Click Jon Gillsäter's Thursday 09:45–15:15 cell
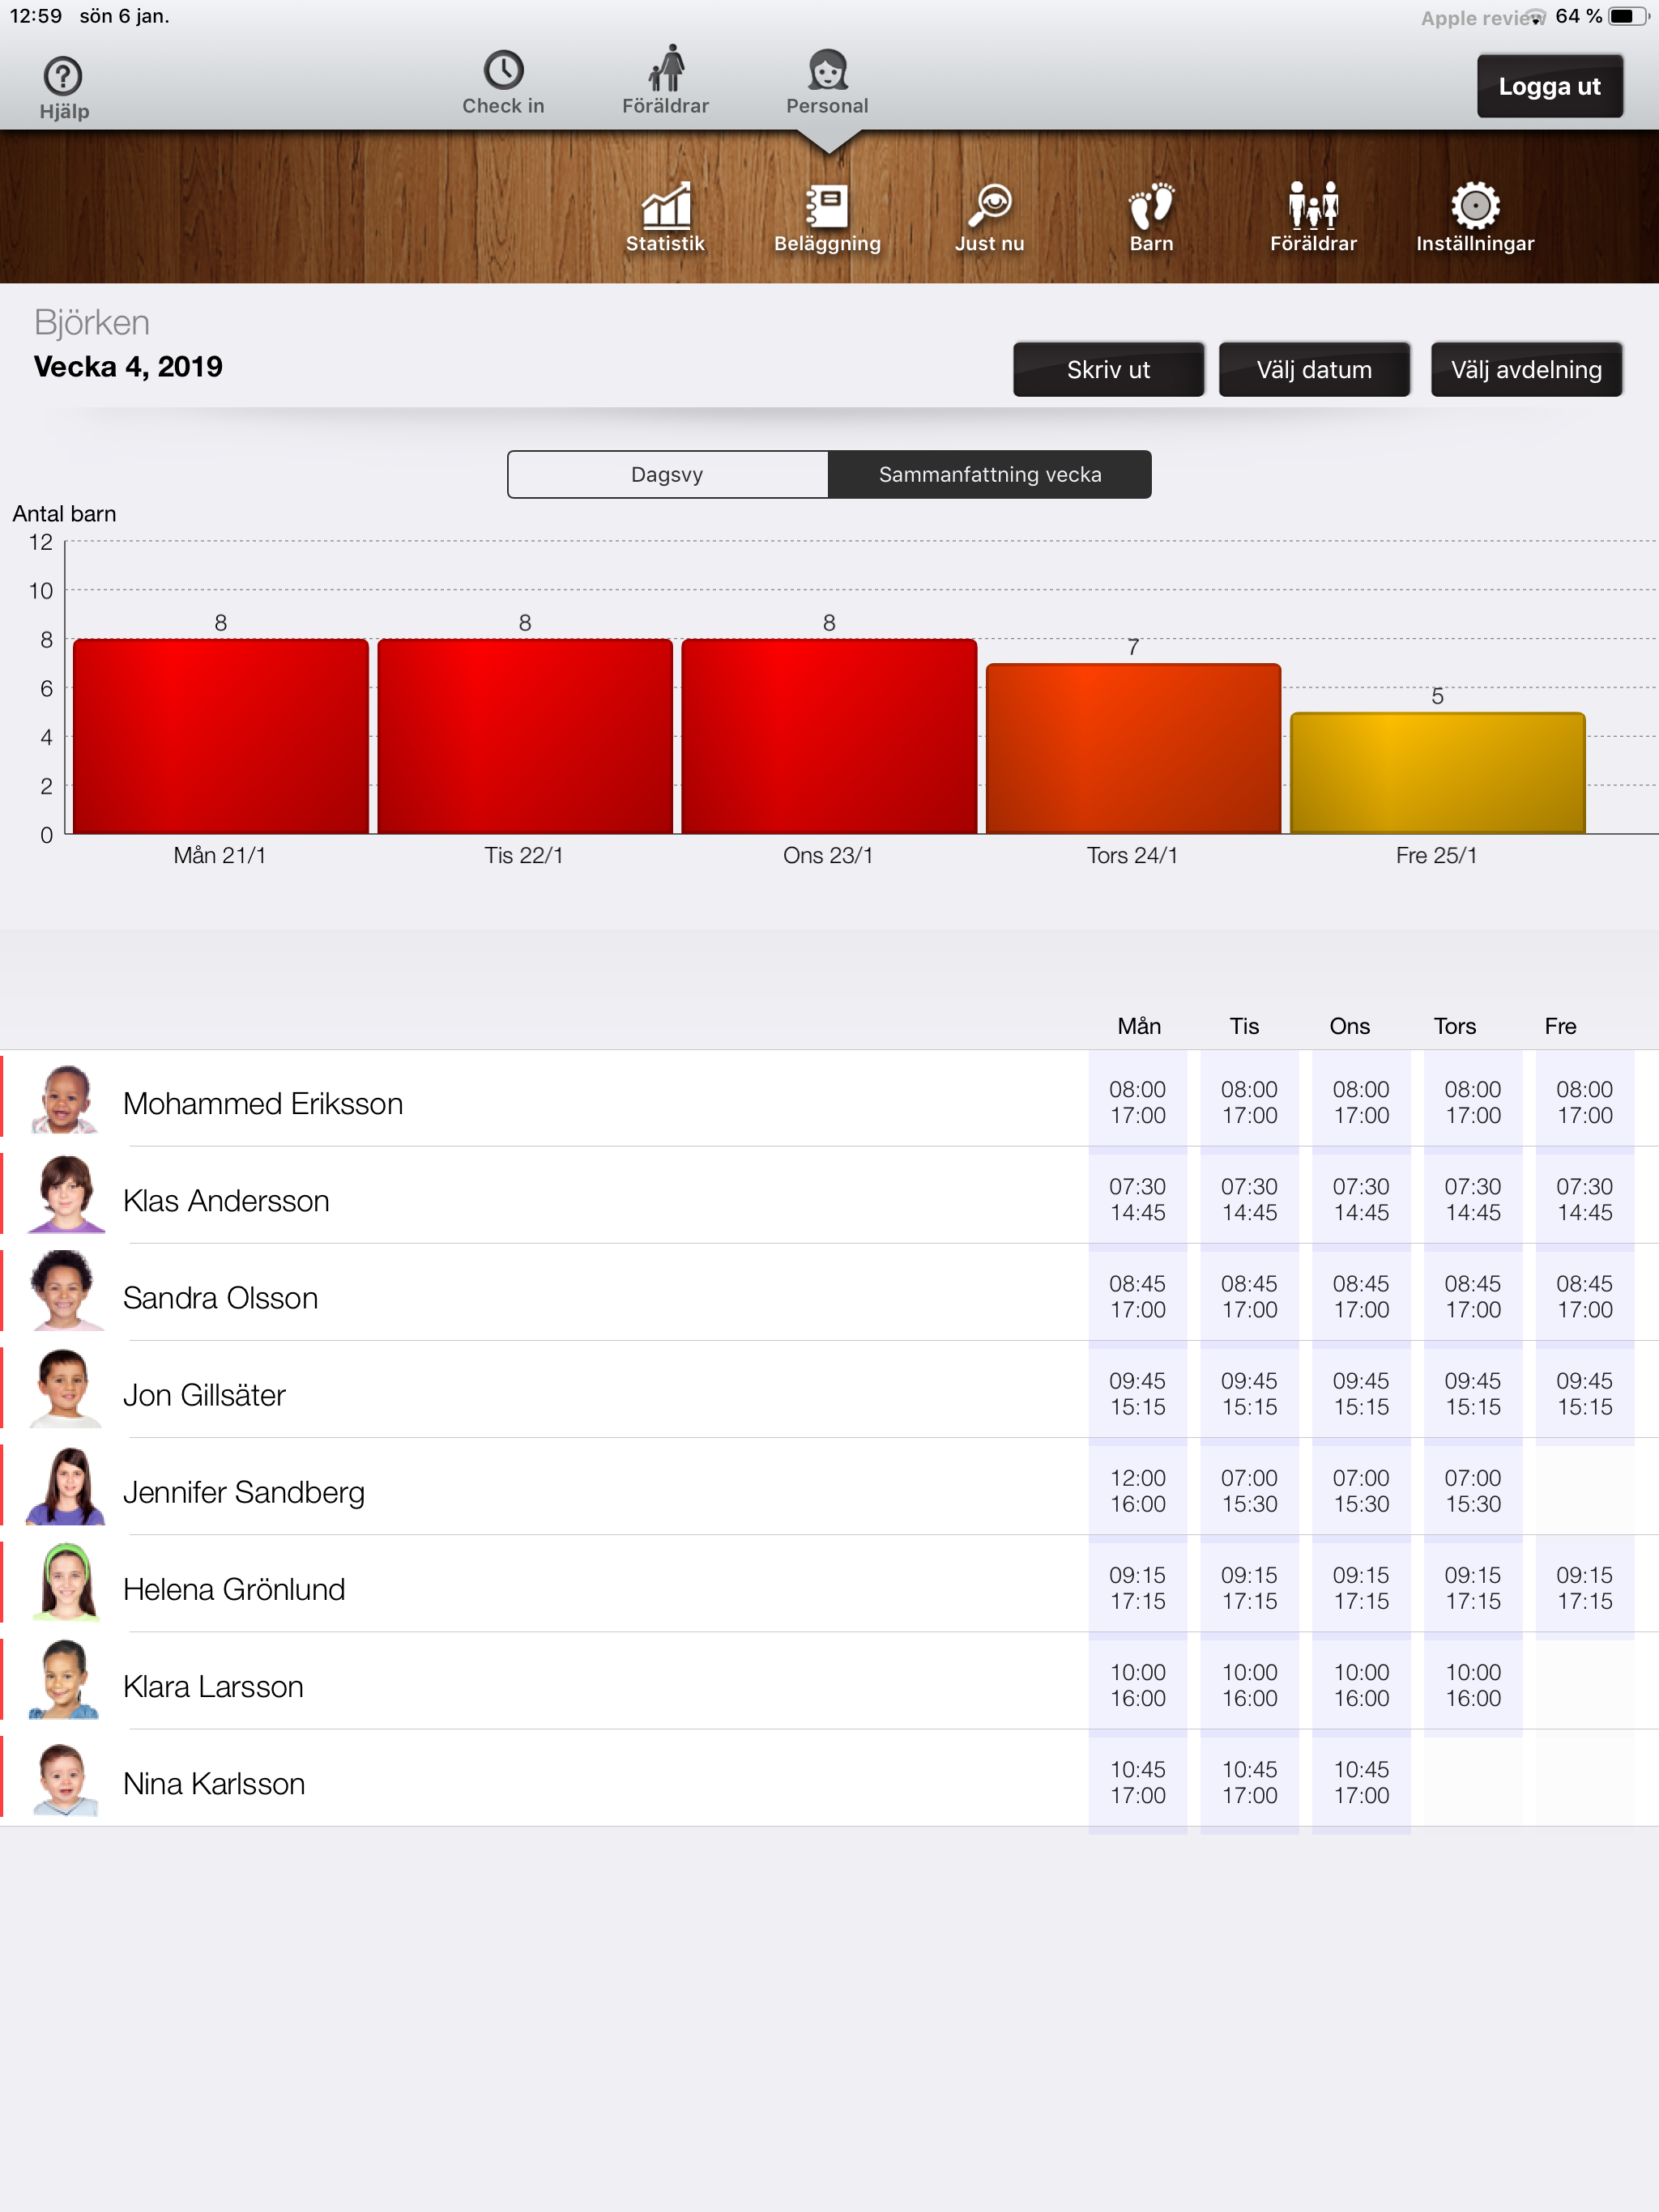Screen dimensions: 1659x2212 point(1473,1393)
